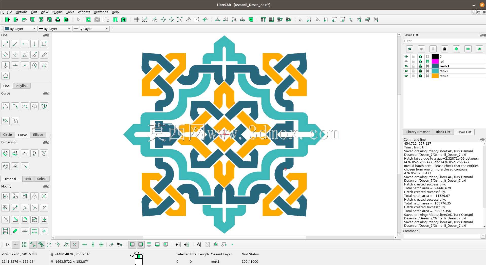Click the Insert Image camera icon
The image size is (486, 265).
[215, 244]
